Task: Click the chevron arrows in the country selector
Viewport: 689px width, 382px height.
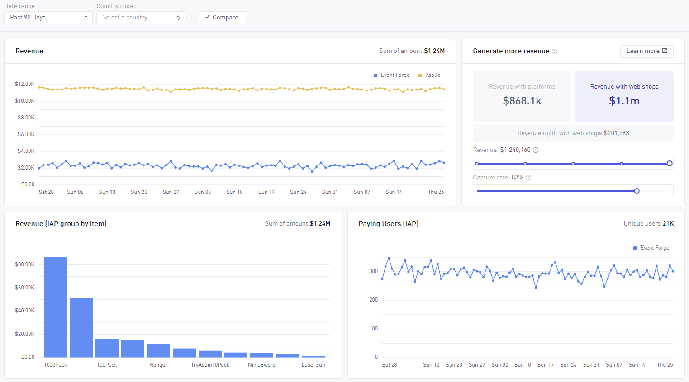Action: click(x=178, y=18)
